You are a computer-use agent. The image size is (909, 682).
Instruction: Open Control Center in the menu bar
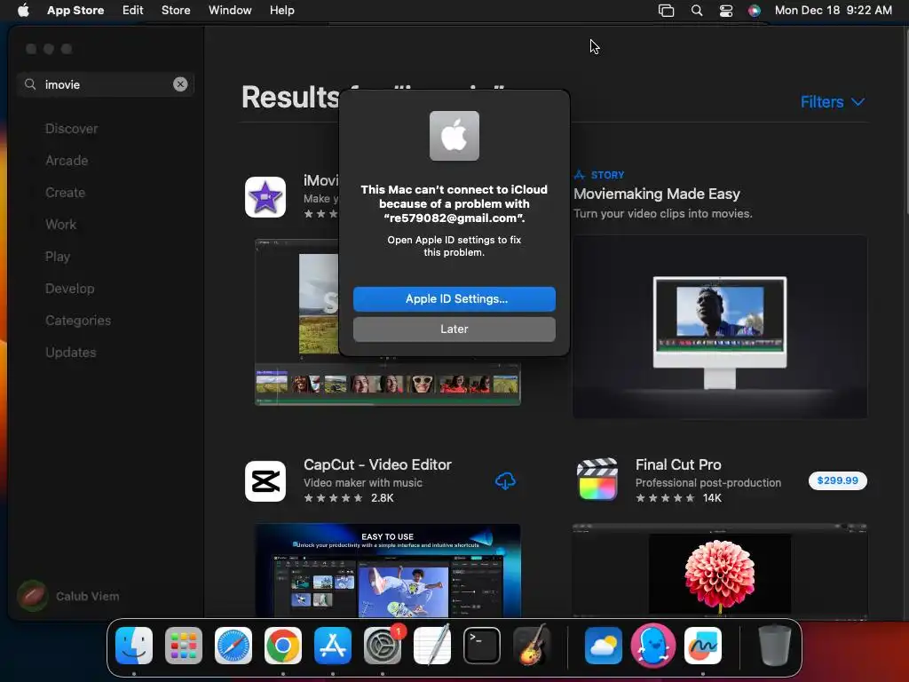pyautogui.click(x=726, y=10)
